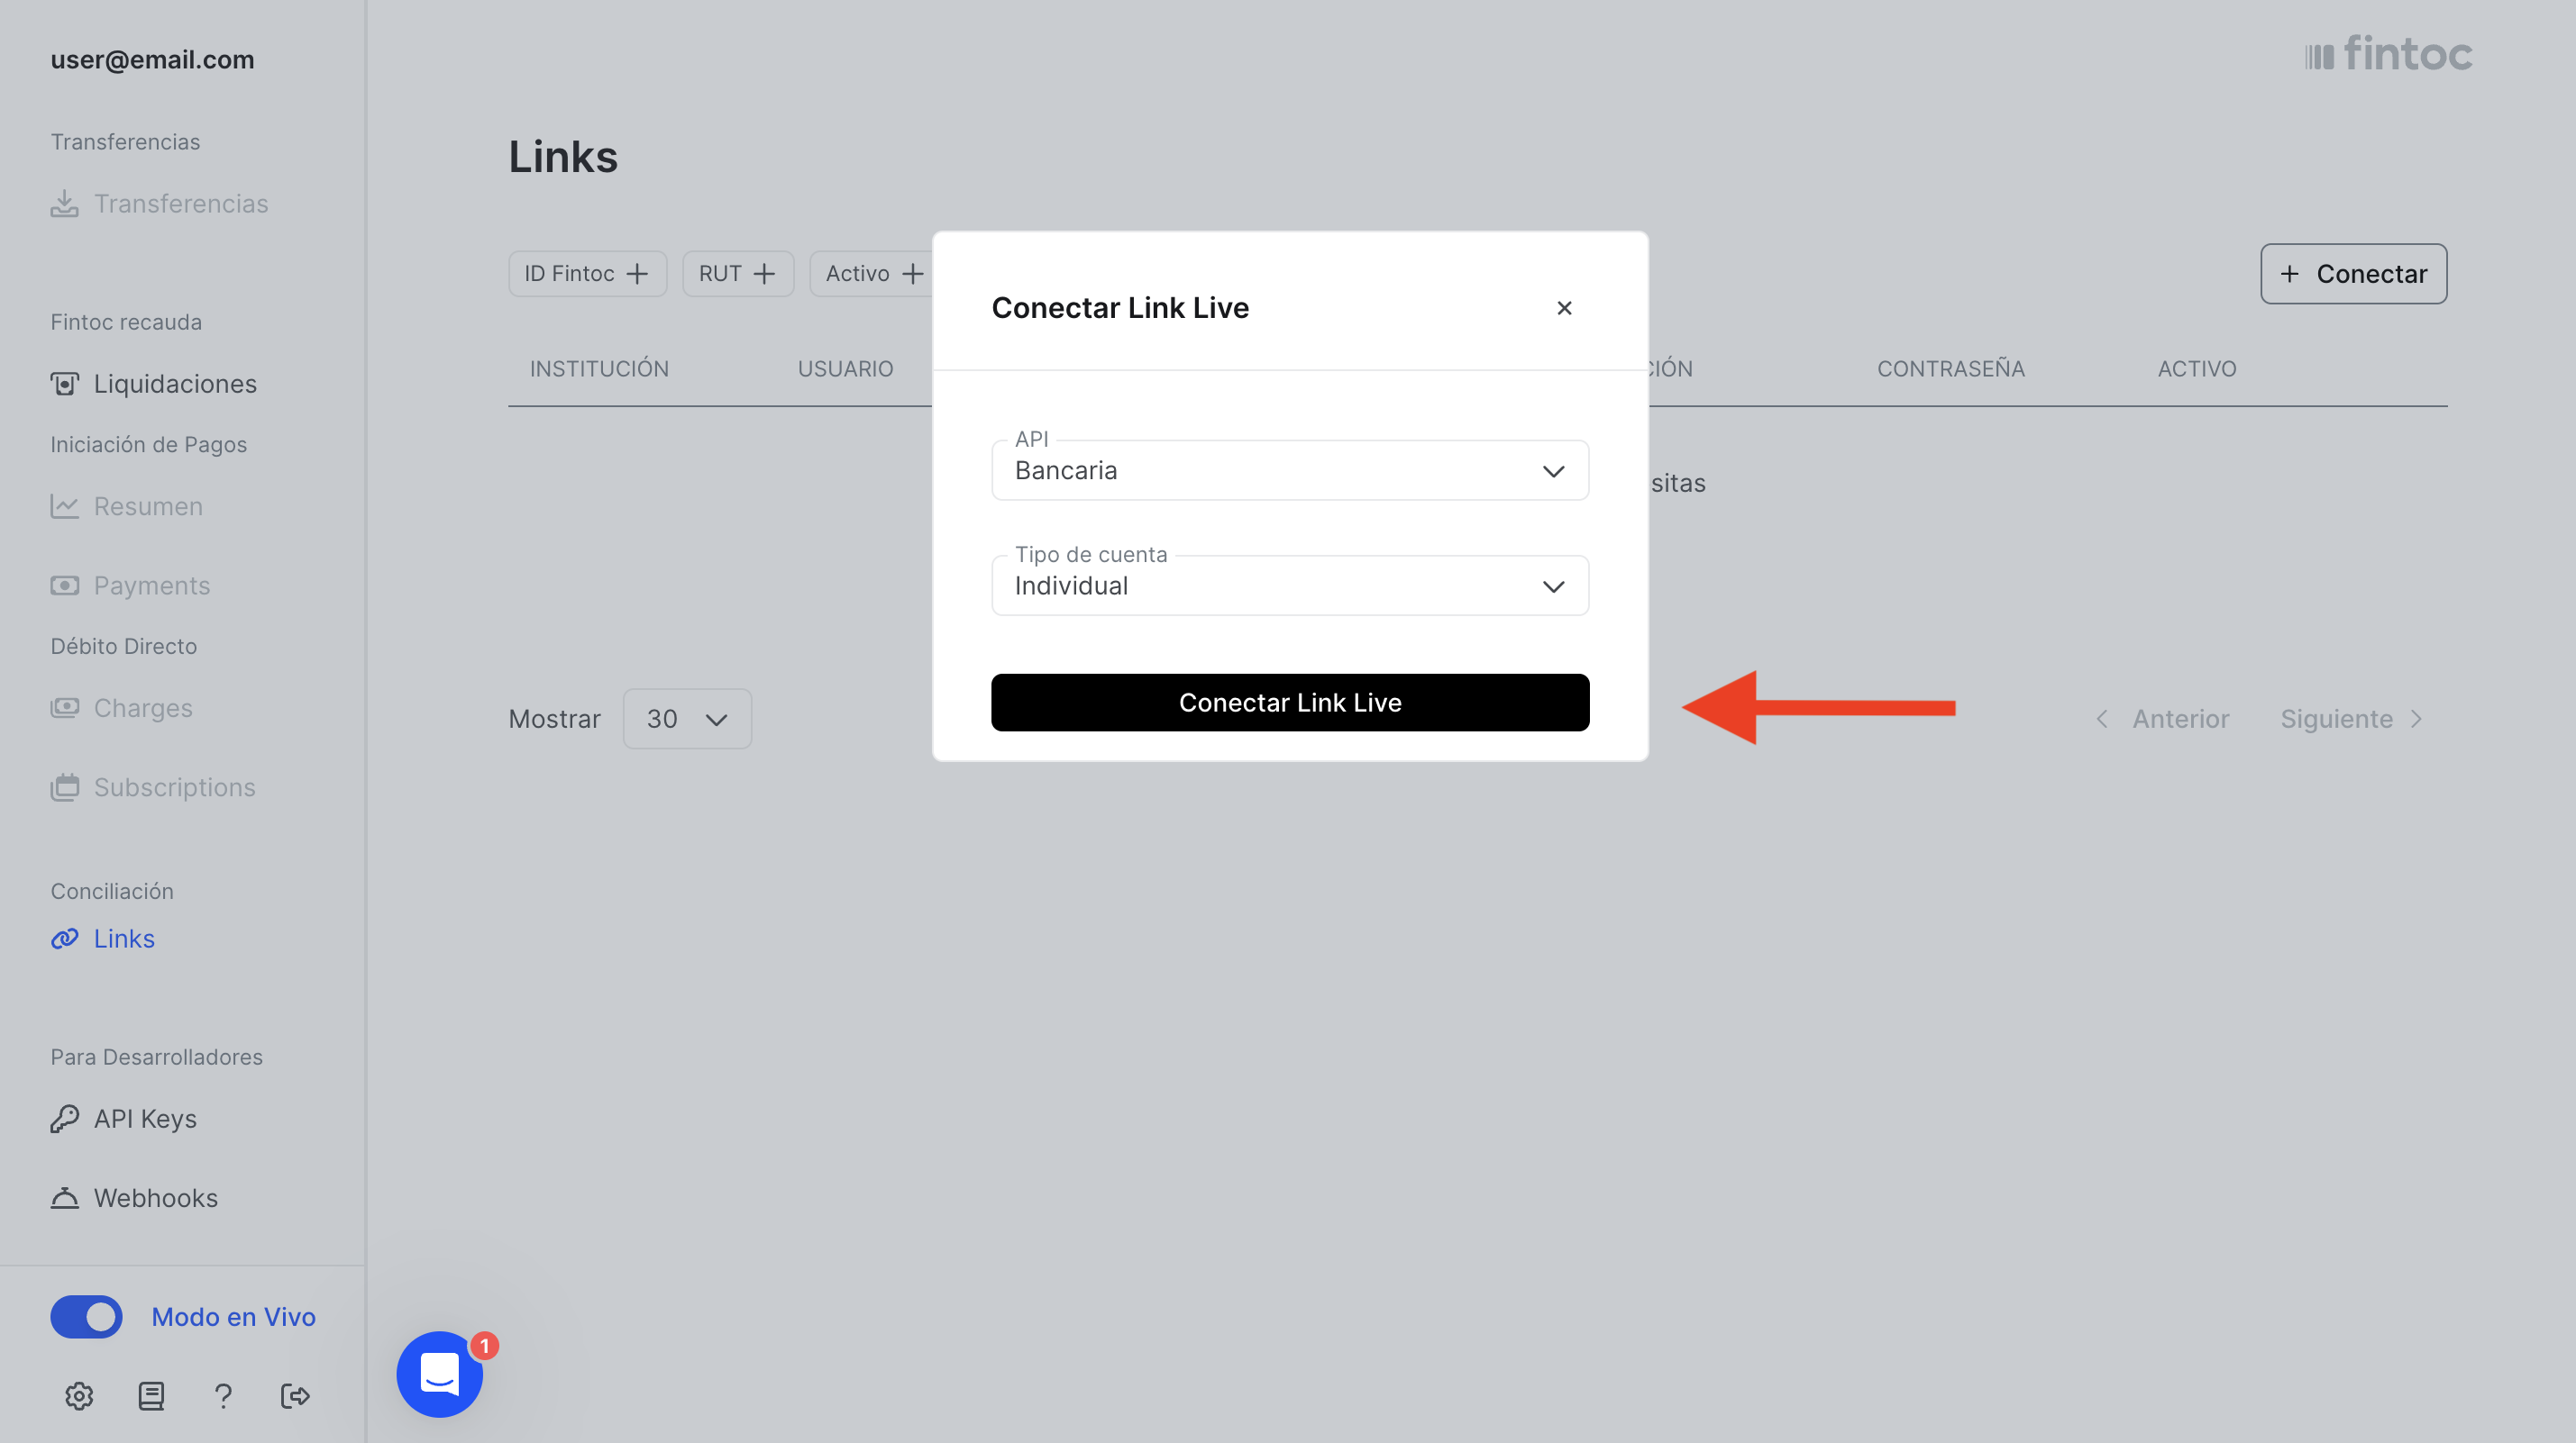
Task: Open API Keys sidebar item
Action: pos(144,1118)
